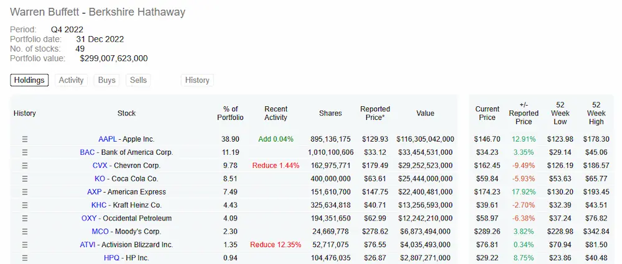622x264 pixels.
Task: Open history icon for Chevron Corp. row
Action: (x=25, y=165)
